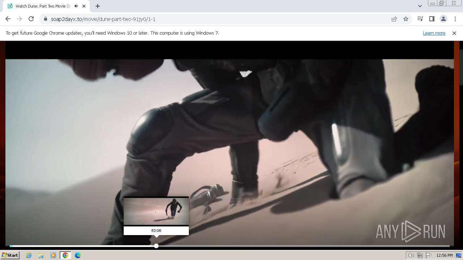Launch Microsoft Edge from taskbar
The height and width of the screenshot is (260, 463).
point(78,255)
